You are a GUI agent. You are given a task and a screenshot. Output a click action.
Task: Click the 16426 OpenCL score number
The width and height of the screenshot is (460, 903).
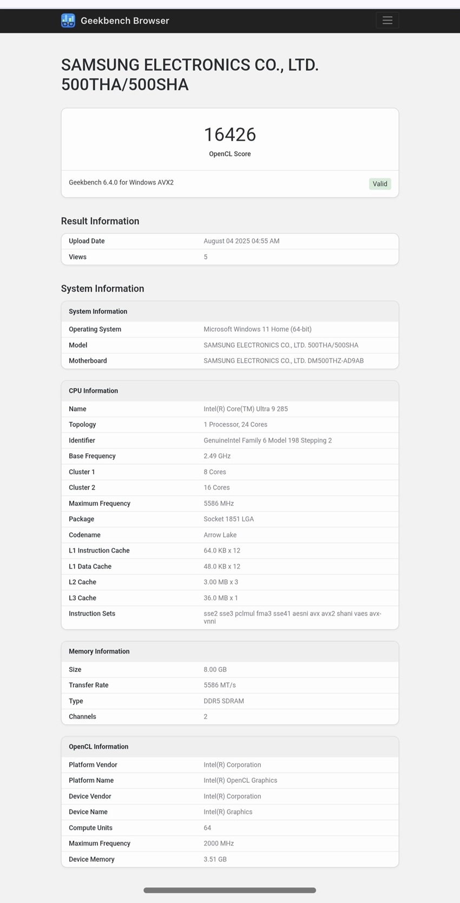tap(230, 135)
